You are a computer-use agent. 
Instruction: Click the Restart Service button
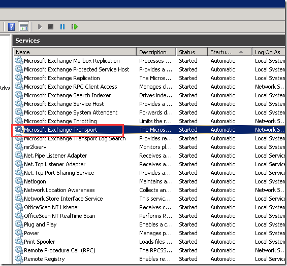point(74,27)
